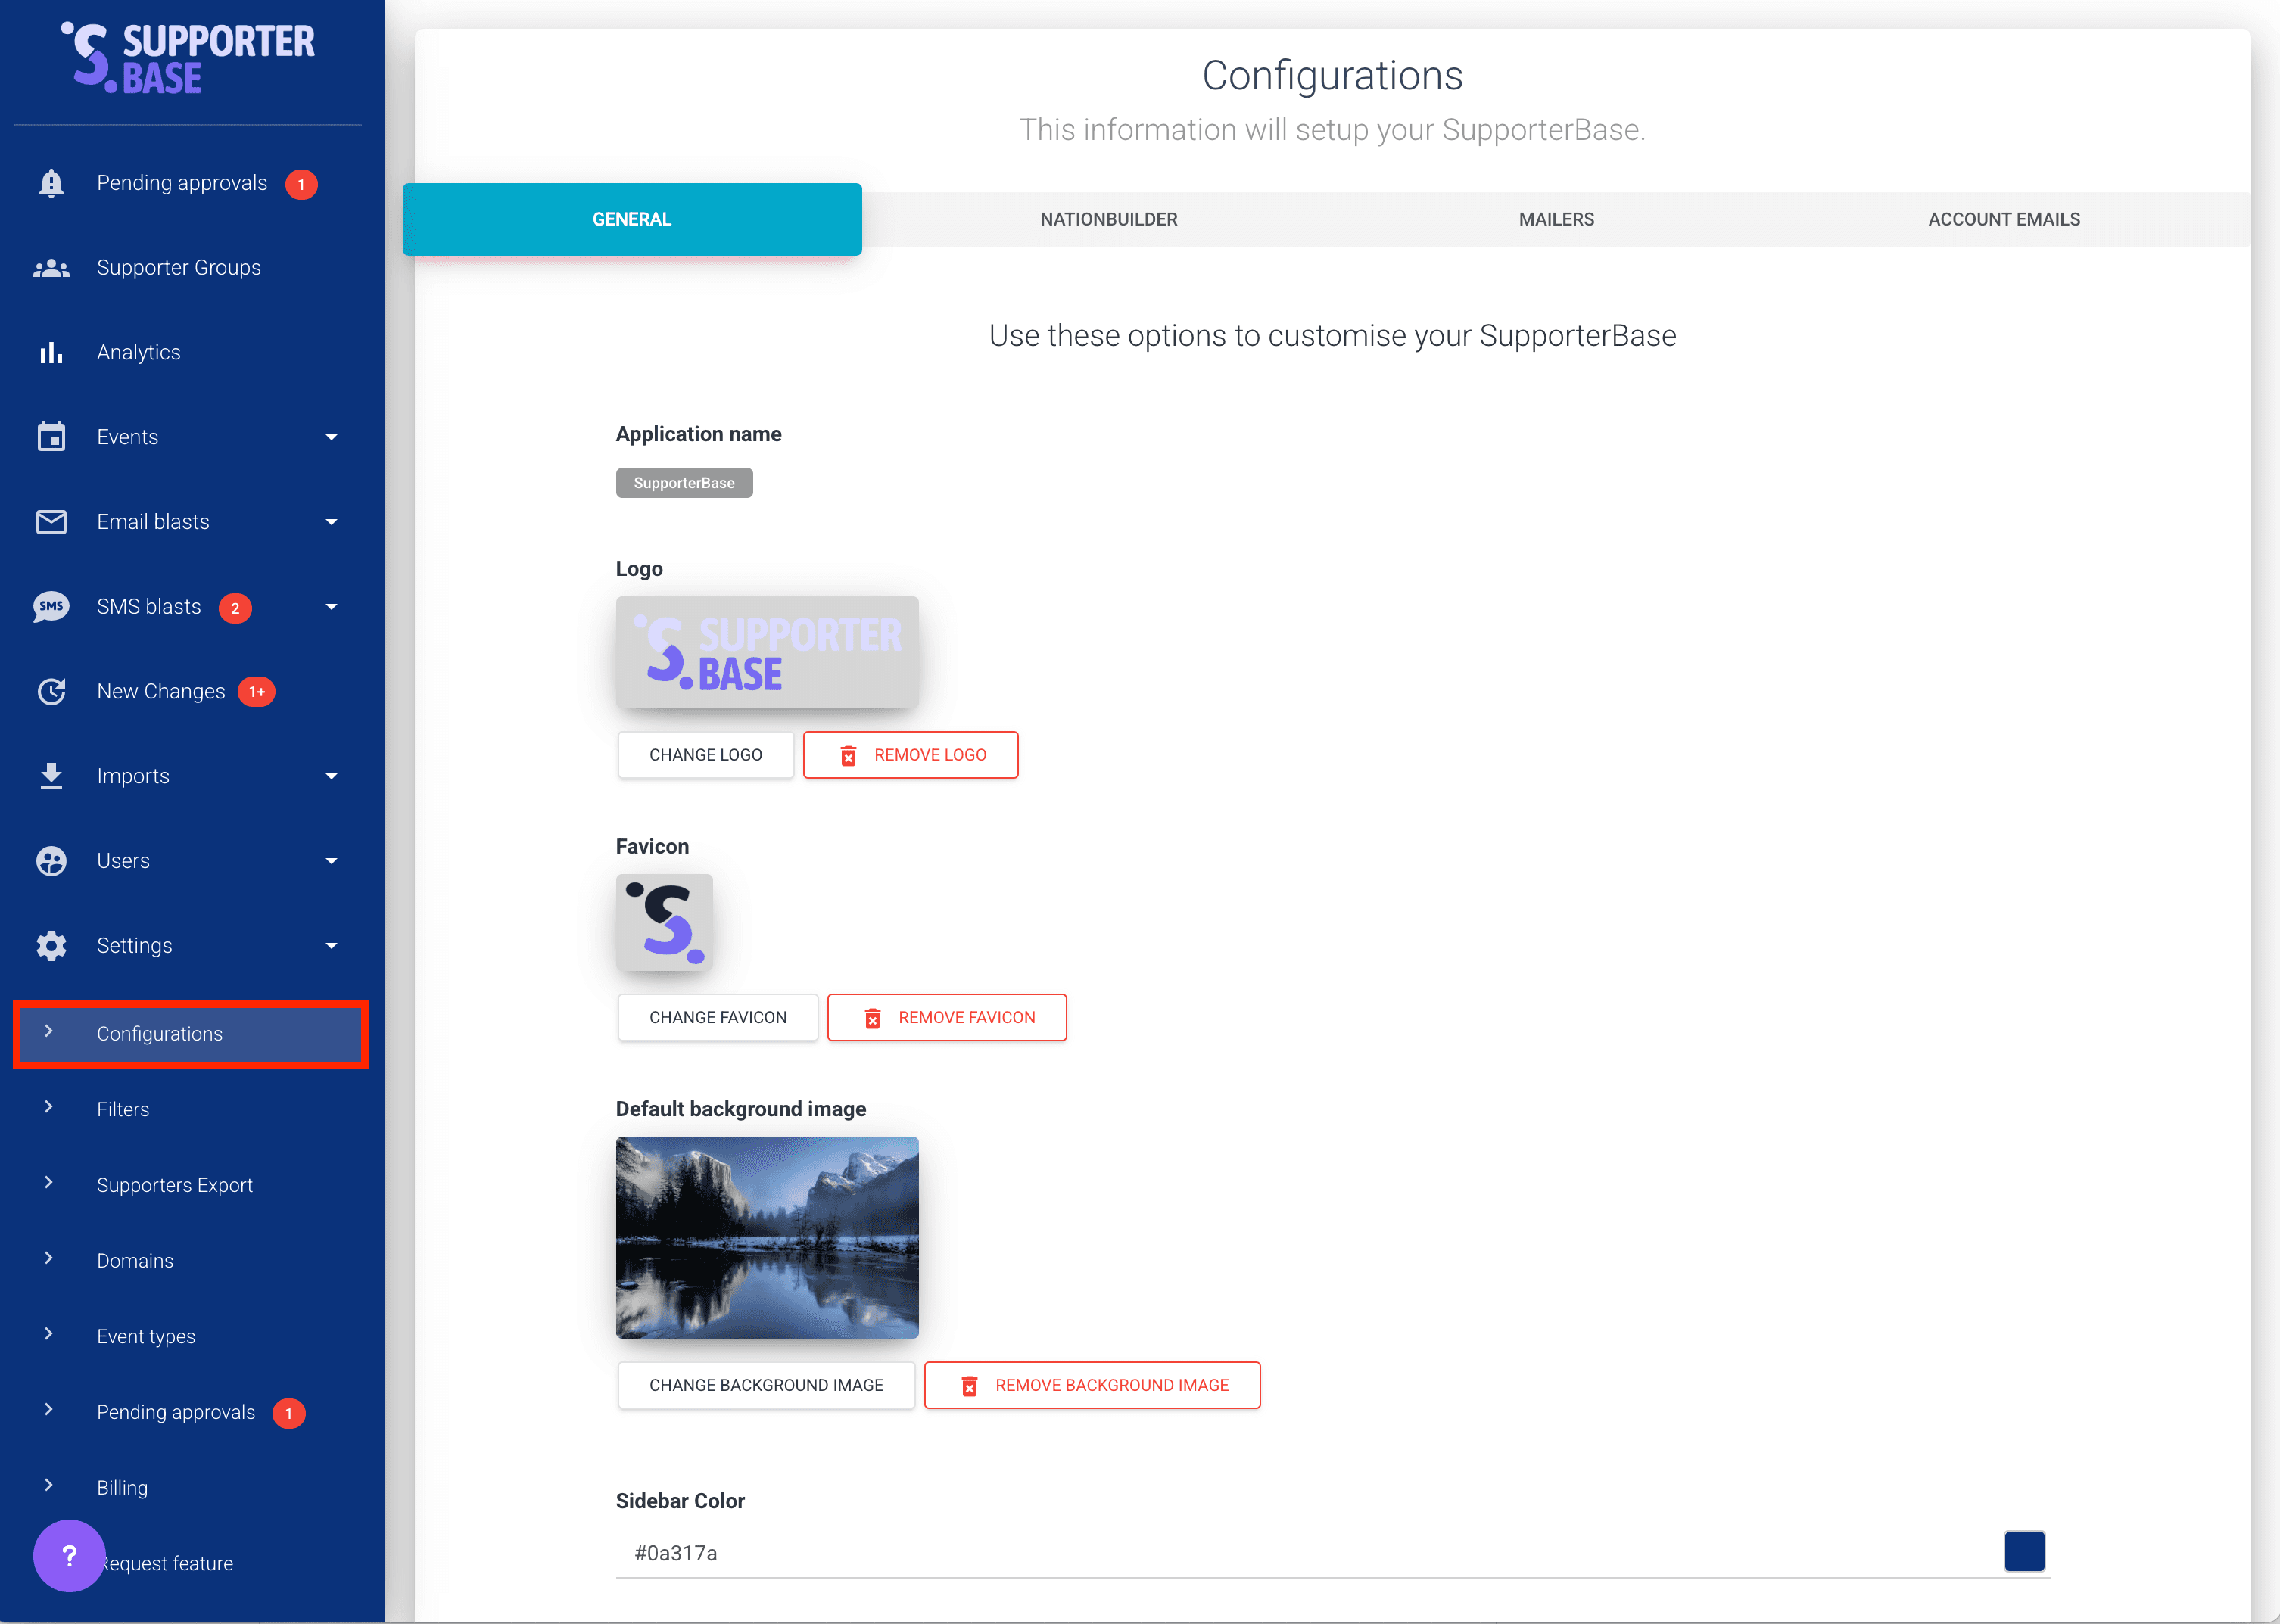Open Email blasts envelope icon

click(x=51, y=521)
